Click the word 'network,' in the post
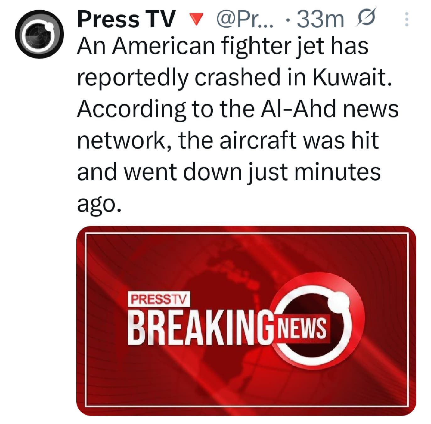This screenshot has height=424, width=431. tap(124, 140)
